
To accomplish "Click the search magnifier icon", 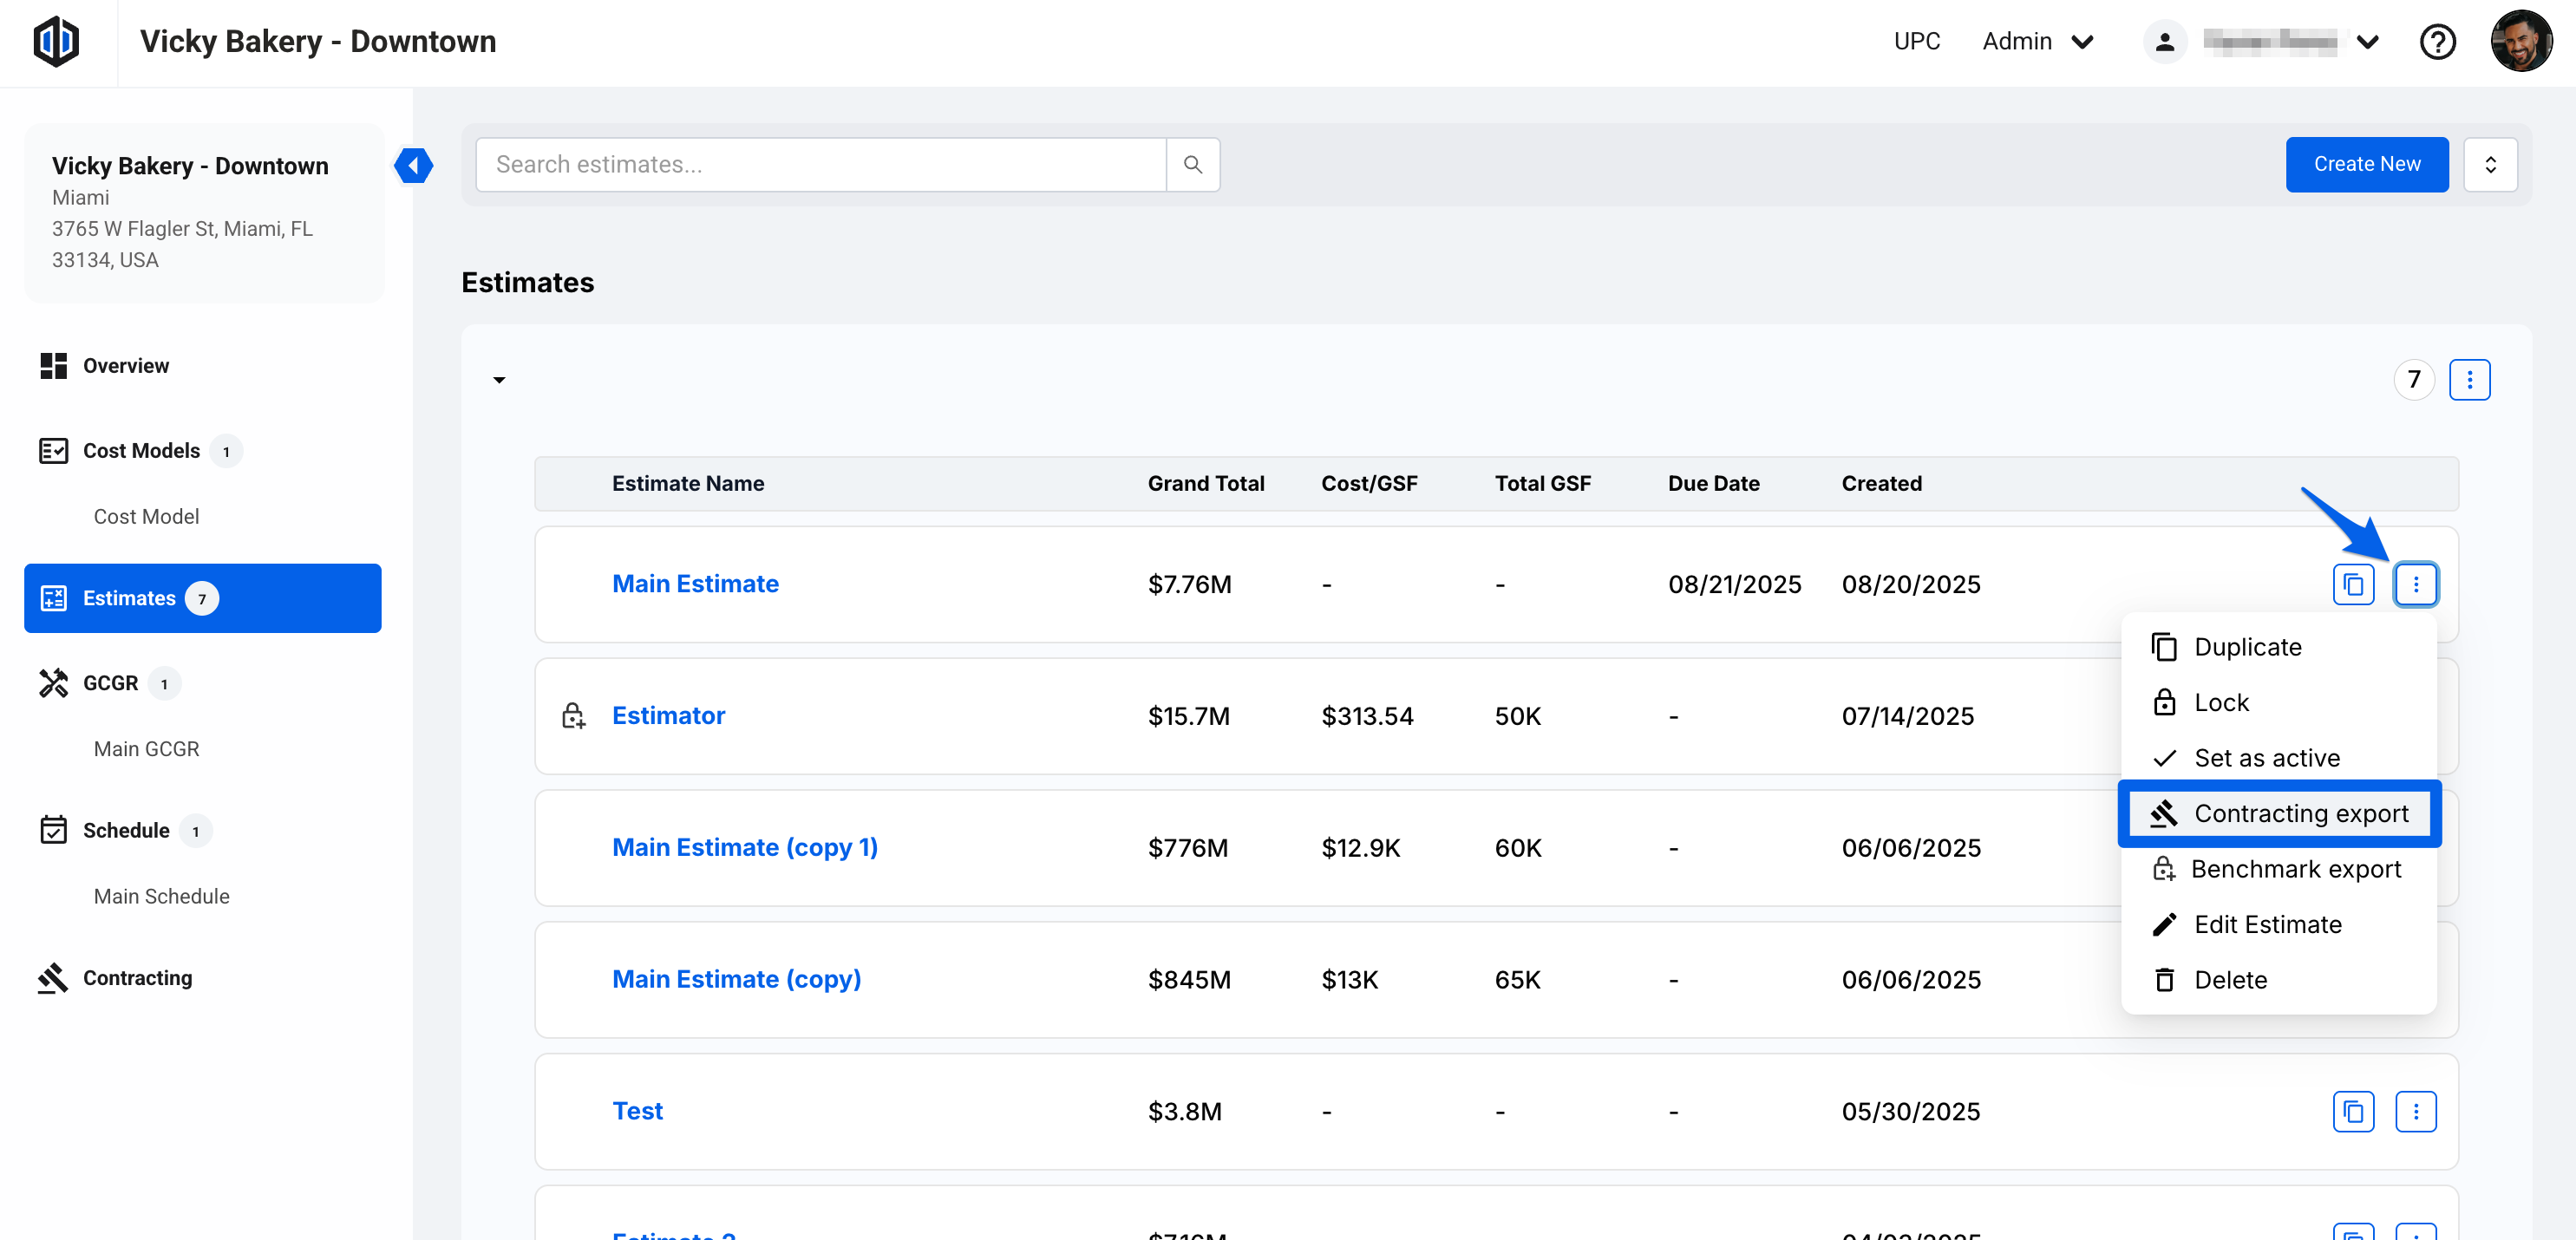I will pyautogui.click(x=1192, y=164).
